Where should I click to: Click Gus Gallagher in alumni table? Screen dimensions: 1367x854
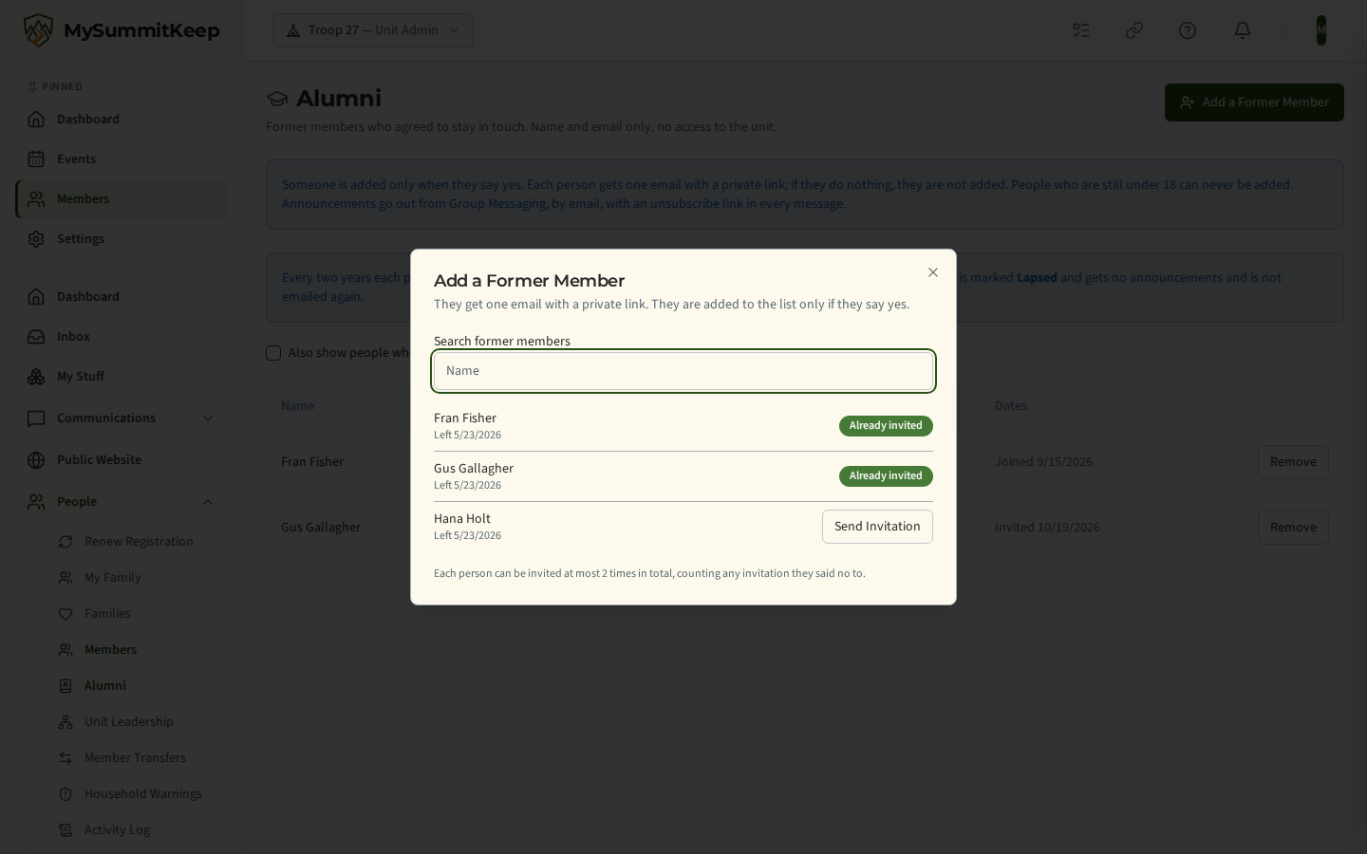(x=321, y=528)
